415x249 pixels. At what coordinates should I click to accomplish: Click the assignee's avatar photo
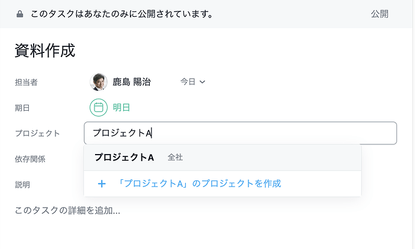coord(99,82)
